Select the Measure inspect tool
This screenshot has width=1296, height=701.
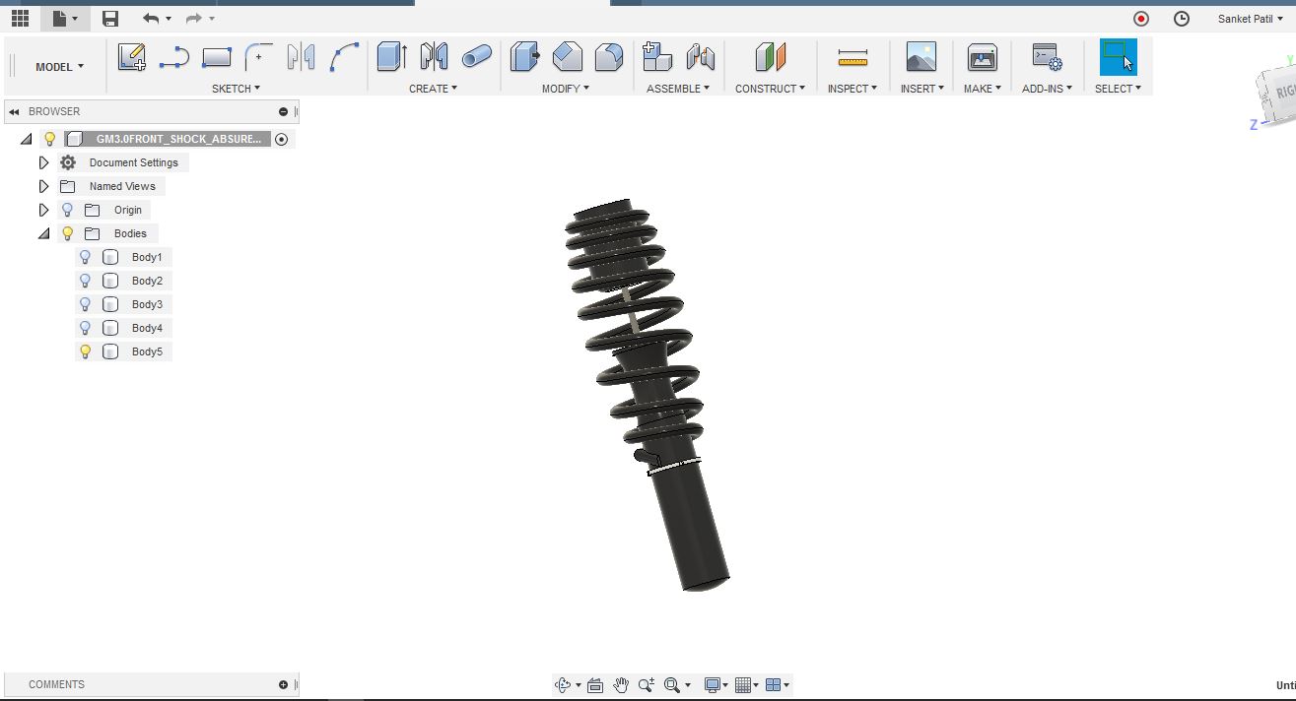point(853,58)
